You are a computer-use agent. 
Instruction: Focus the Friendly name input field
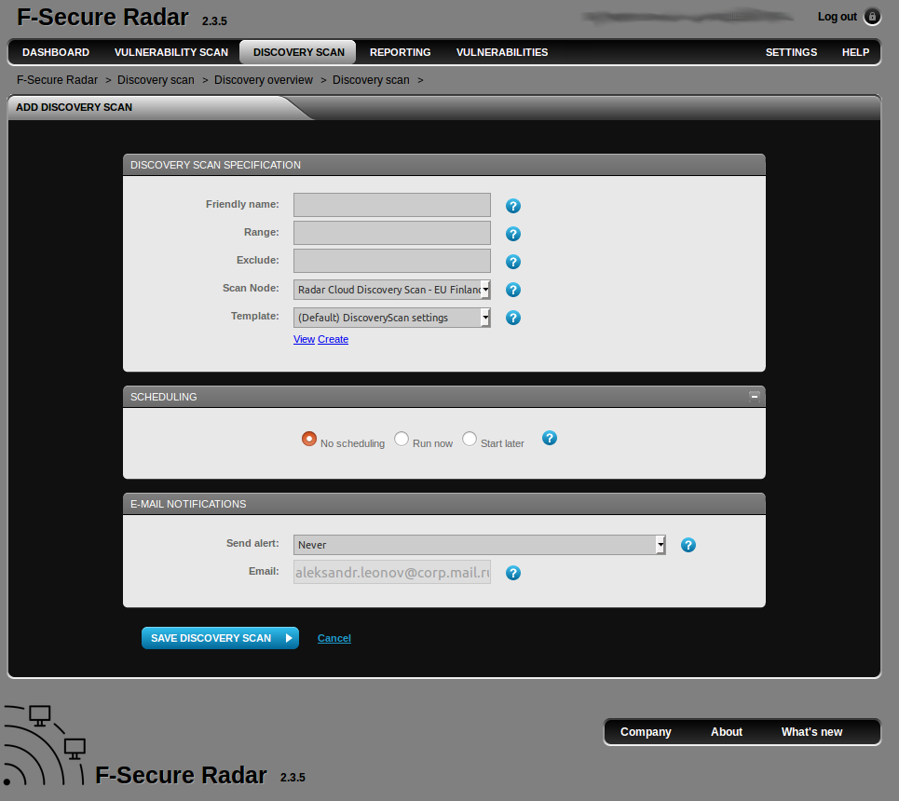tap(392, 205)
